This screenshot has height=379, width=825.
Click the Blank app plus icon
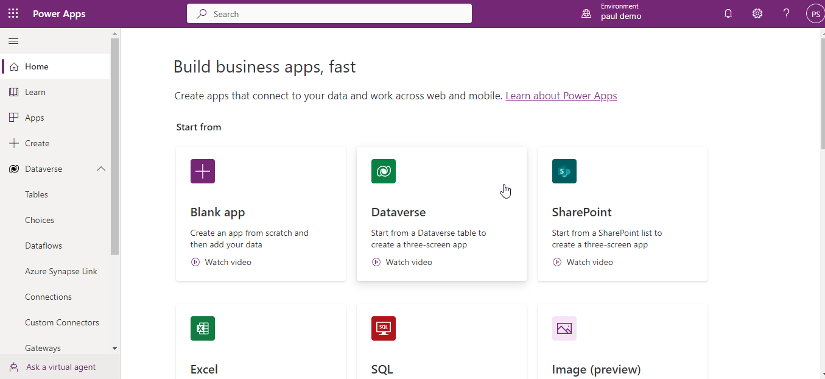[x=202, y=171]
